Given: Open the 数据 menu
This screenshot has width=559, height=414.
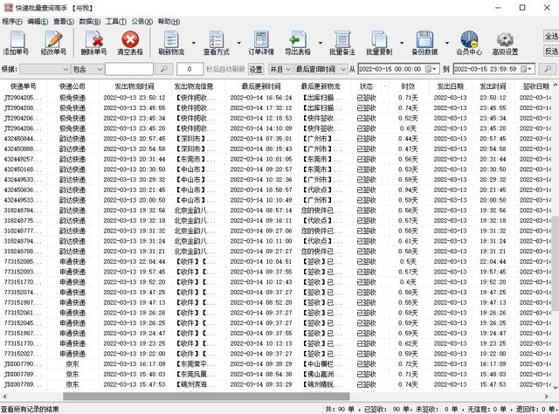Looking at the screenshot, I should (x=89, y=20).
